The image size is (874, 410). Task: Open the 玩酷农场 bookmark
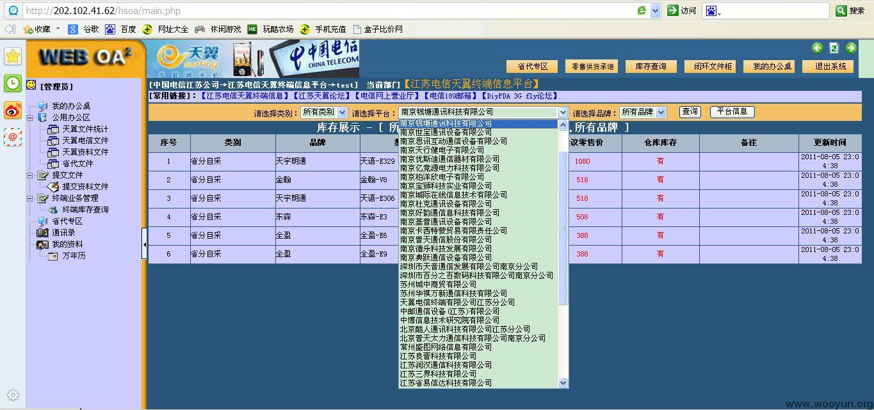click(271, 29)
